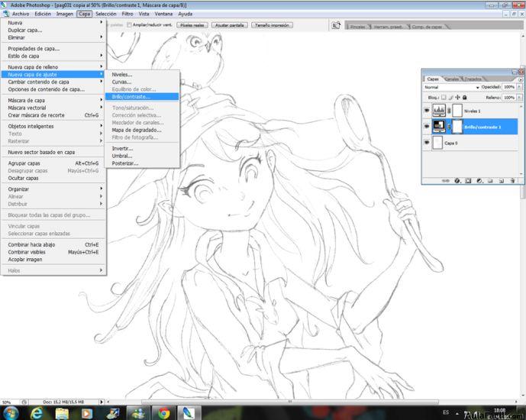Open the Normal blend mode dropdown
Image resolution: width=526 pixels, height=420 pixels.
click(x=451, y=87)
